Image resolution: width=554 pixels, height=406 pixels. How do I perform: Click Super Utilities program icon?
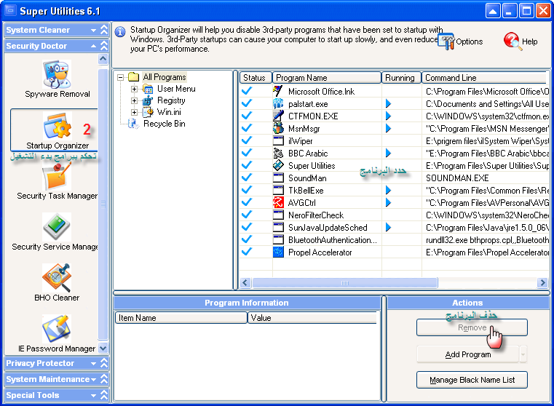[278, 165]
